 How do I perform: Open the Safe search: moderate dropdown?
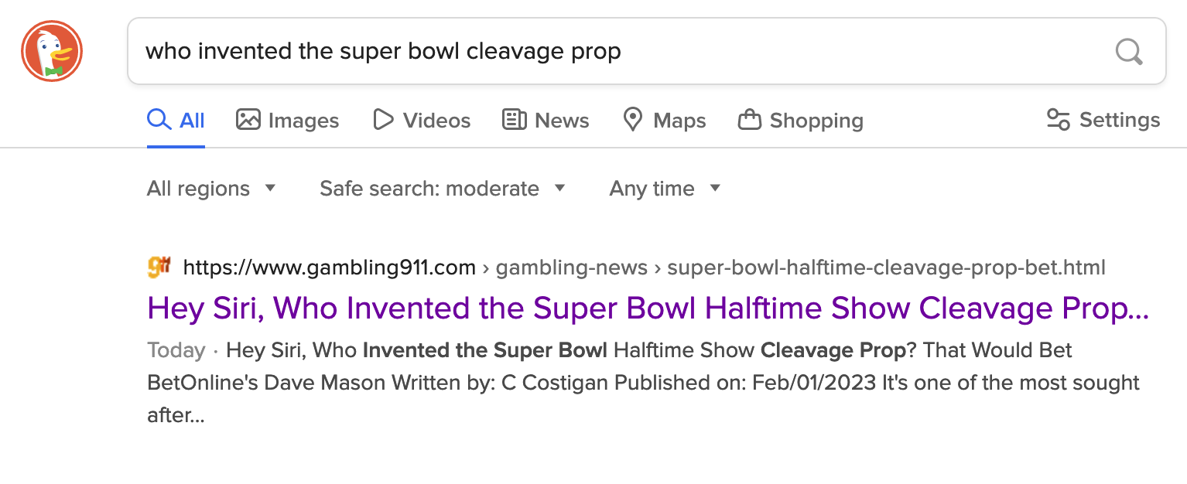(443, 189)
